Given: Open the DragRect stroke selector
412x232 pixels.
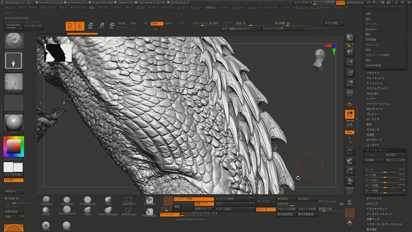Looking at the screenshot, I should tap(14, 62).
